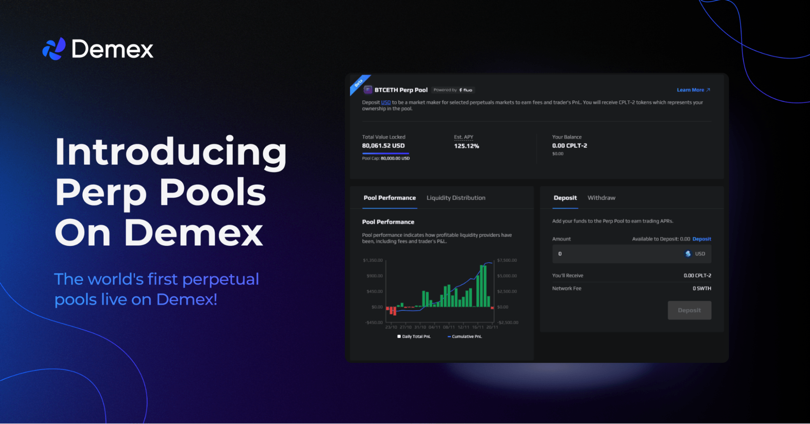
Task: Click the $1,350.00 left axis label
Action: [x=373, y=260]
